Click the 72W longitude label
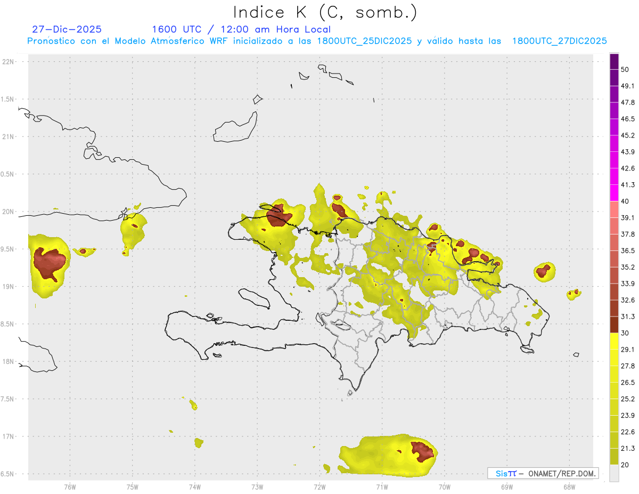 pyautogui.click(x=320, y=487)
